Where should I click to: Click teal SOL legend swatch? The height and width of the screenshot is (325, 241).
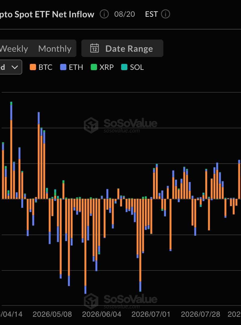pyautogui.click(x=124, y=67)
